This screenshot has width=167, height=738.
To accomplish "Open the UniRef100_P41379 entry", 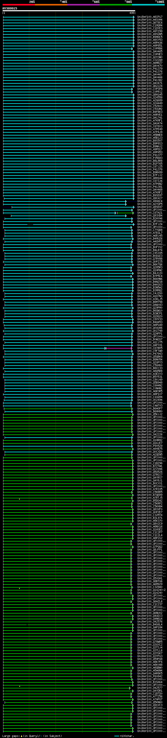I will (150, 69).
